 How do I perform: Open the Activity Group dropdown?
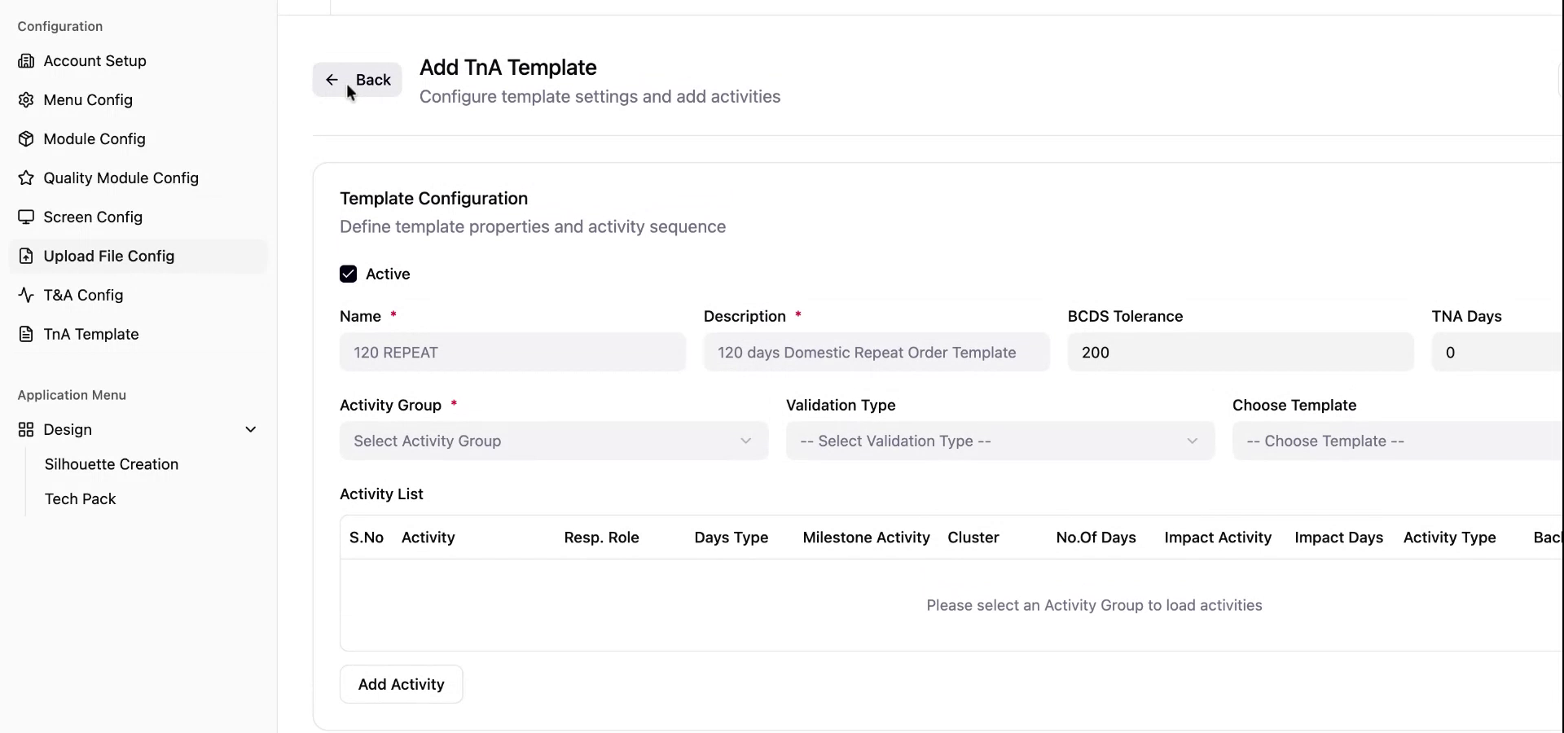(553, 441)
